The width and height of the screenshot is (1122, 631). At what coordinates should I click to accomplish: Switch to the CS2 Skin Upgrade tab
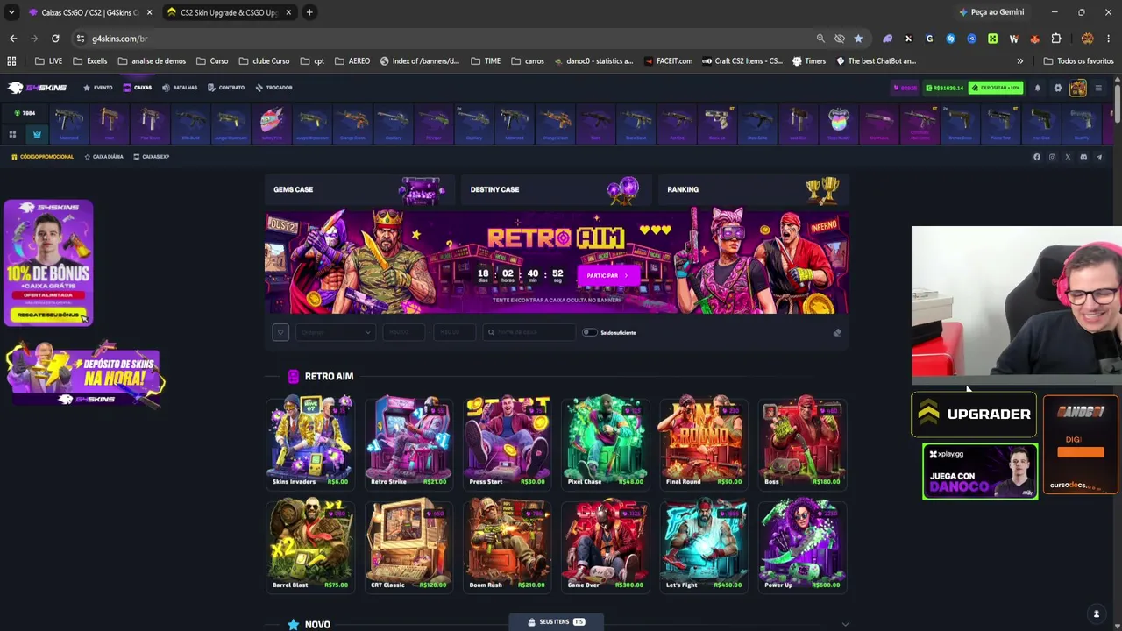pyautogui.click(x=230, y=12)
